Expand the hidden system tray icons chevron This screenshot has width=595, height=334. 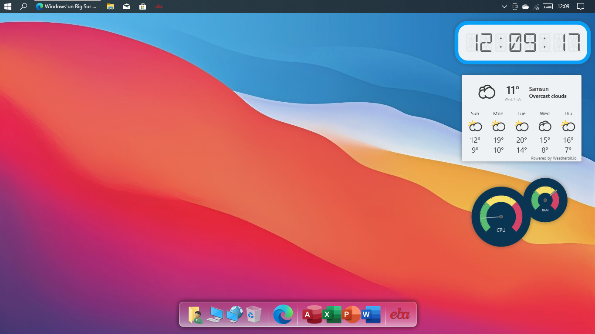[504, 7]
